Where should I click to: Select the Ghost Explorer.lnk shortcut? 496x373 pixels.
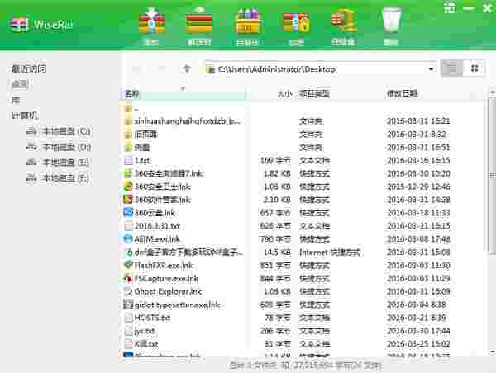point(303,292)
